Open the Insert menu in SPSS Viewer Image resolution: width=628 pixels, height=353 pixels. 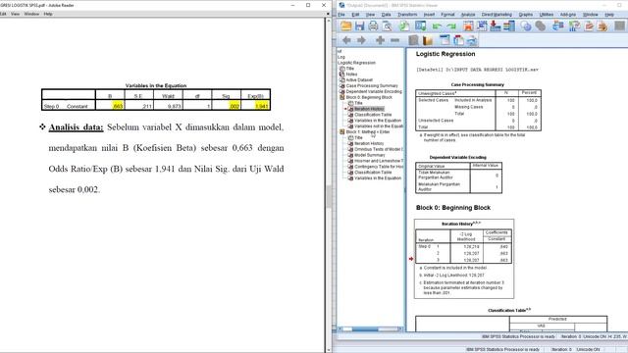[429, 15]
